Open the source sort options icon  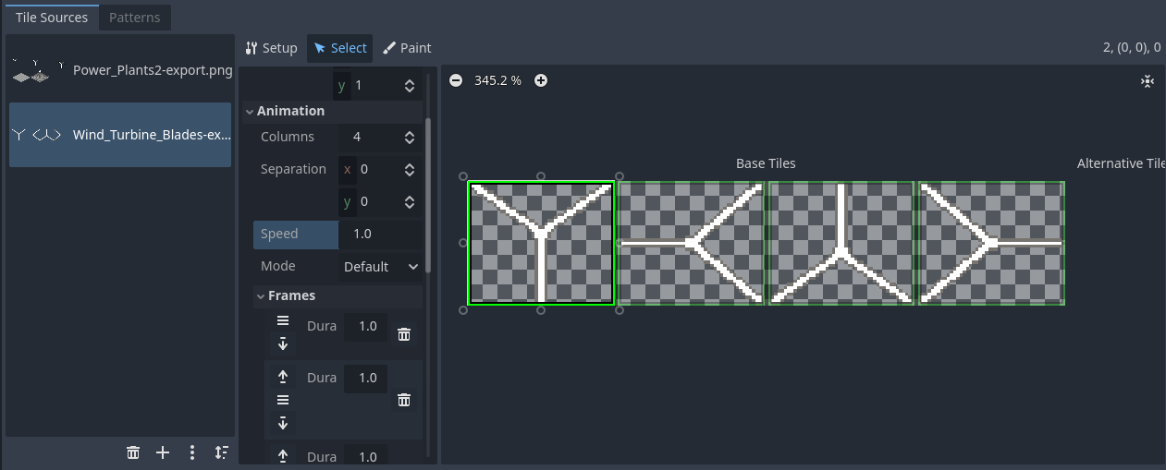coord(221,452)
